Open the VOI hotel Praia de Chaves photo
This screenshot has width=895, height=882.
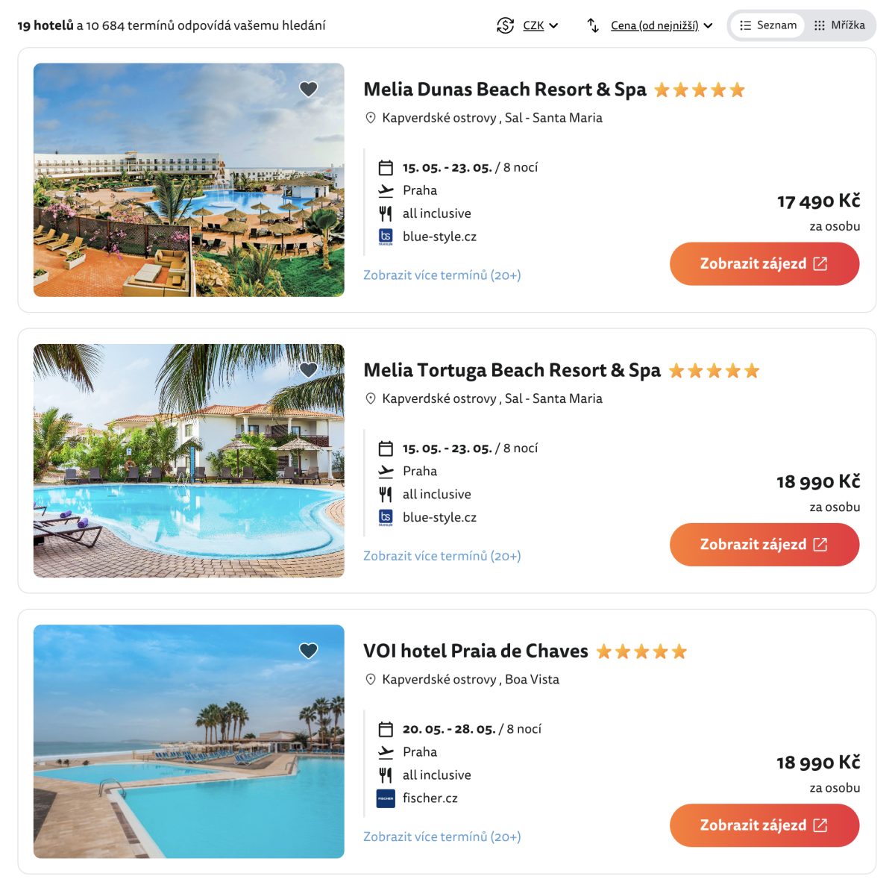(189, 741)
